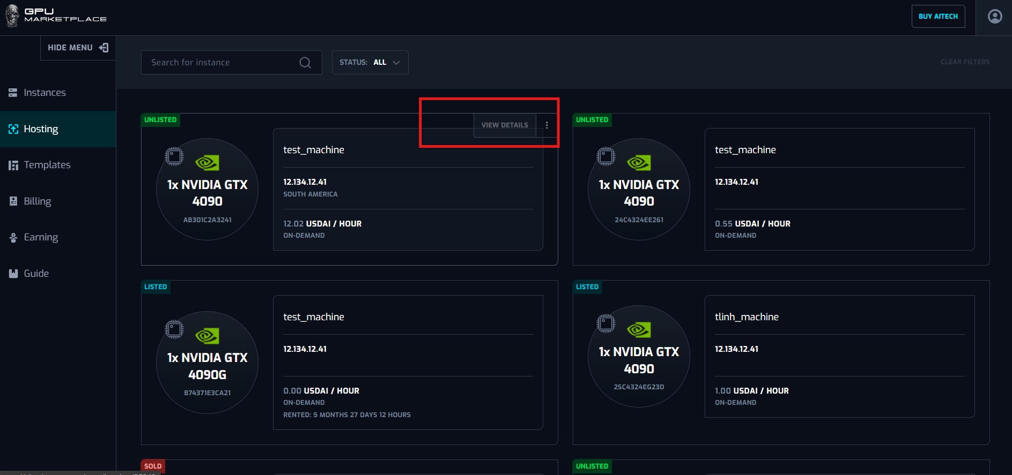1012x475 pixels.
Task: Open the user profile account icon
Action: 994,17
